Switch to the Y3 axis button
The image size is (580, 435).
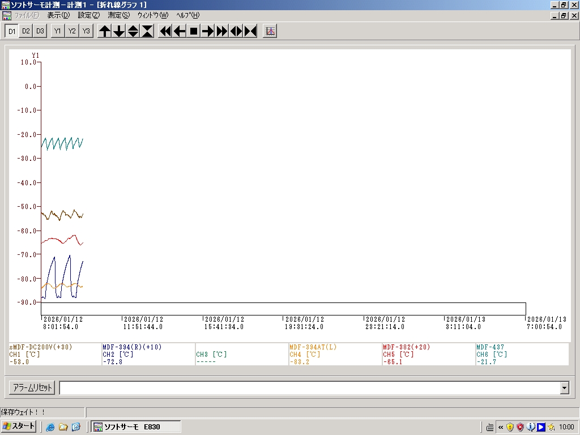pyautogui.click(x=86, y=31)
